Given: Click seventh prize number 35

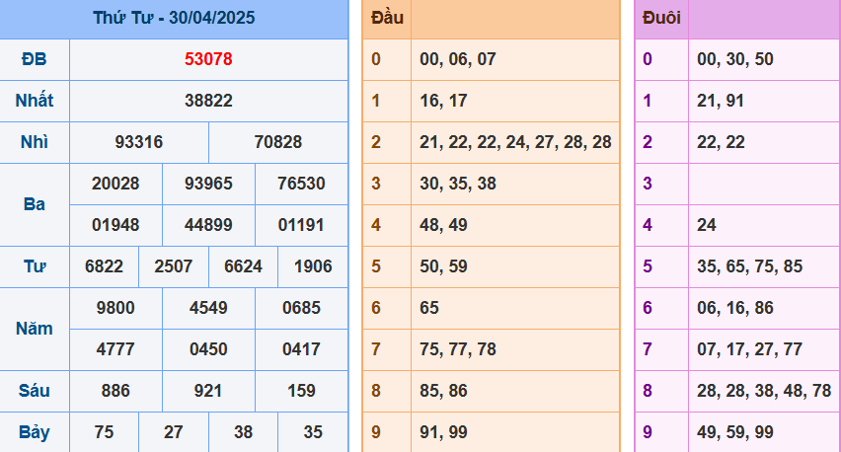Looking at the screenshot, I should click(x=313, y=432).
